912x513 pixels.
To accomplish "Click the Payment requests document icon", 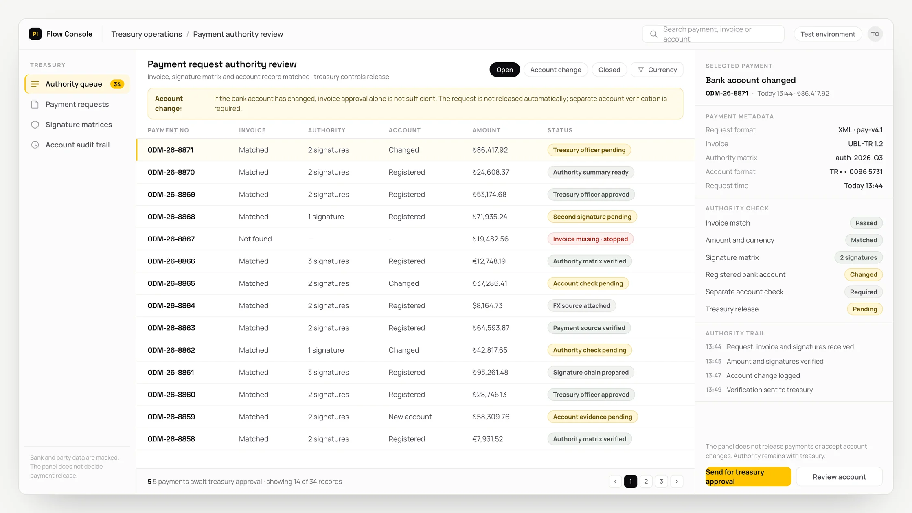I will click(35, 104).
